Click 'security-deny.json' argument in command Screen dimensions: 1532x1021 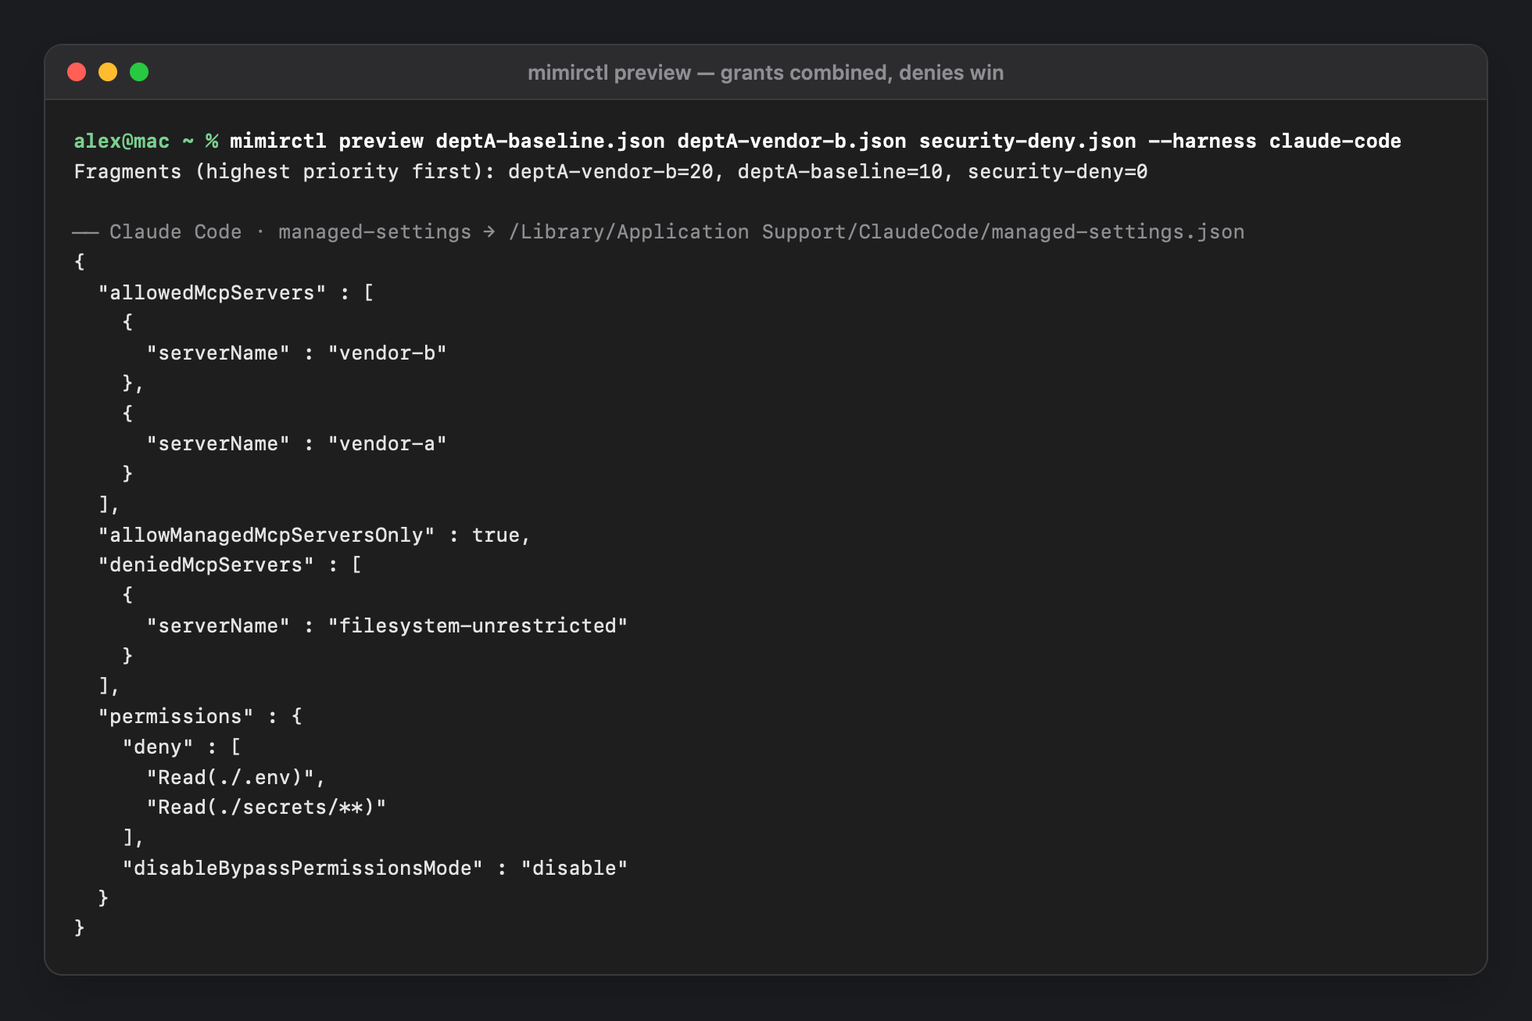[1027, 141]
